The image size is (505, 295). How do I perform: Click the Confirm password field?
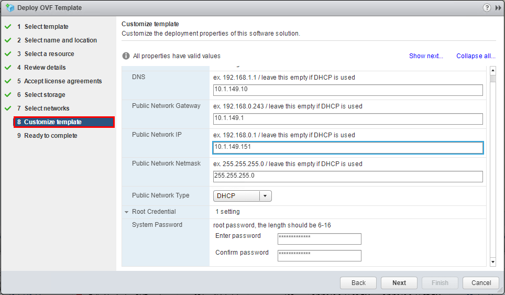pyautogui.click(x=320, y=256)
